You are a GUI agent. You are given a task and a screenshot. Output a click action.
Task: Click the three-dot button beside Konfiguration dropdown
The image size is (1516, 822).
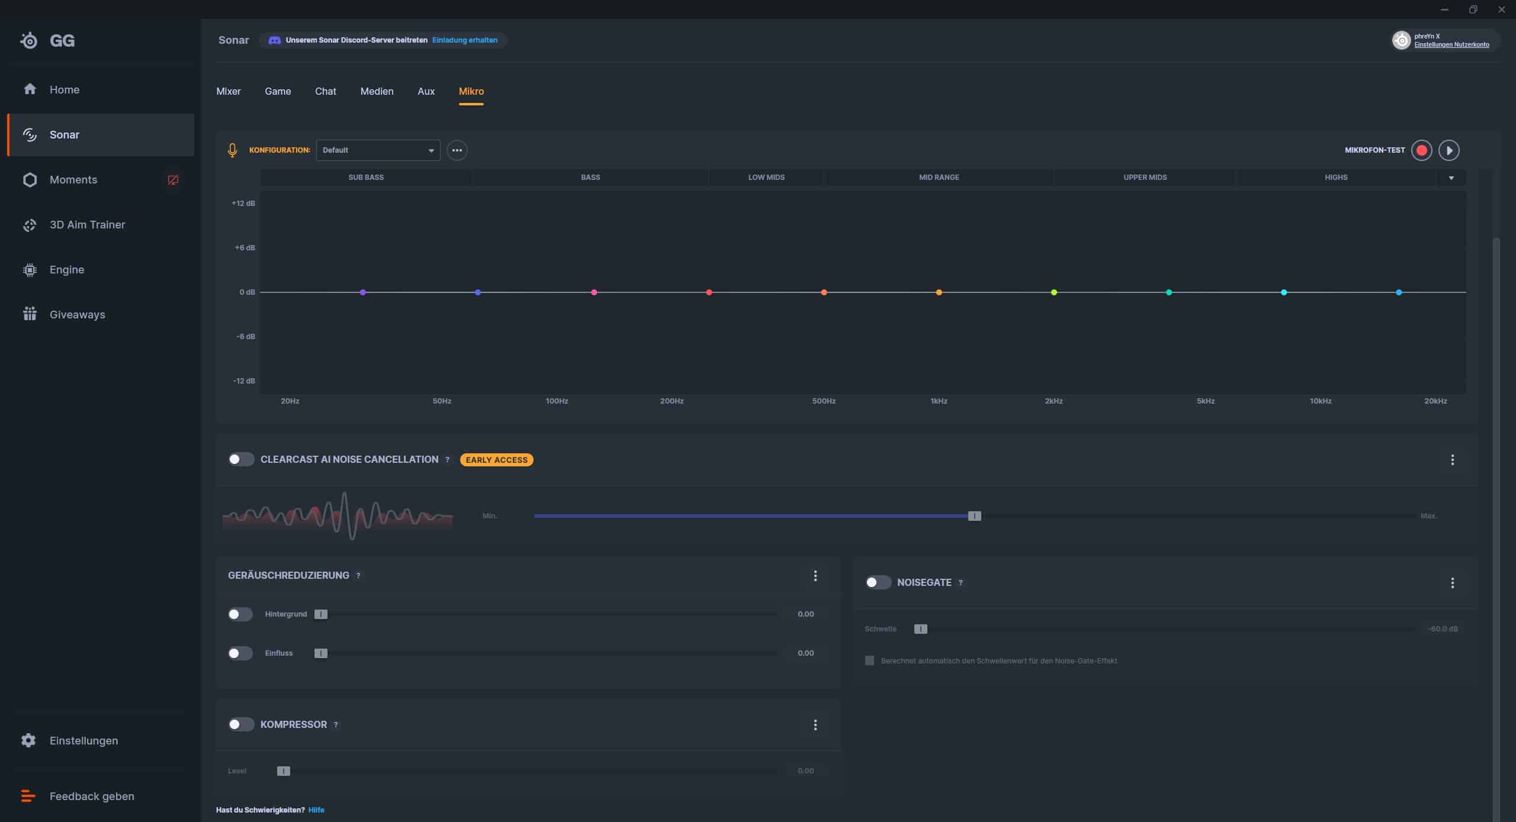[x=457, y=150]
